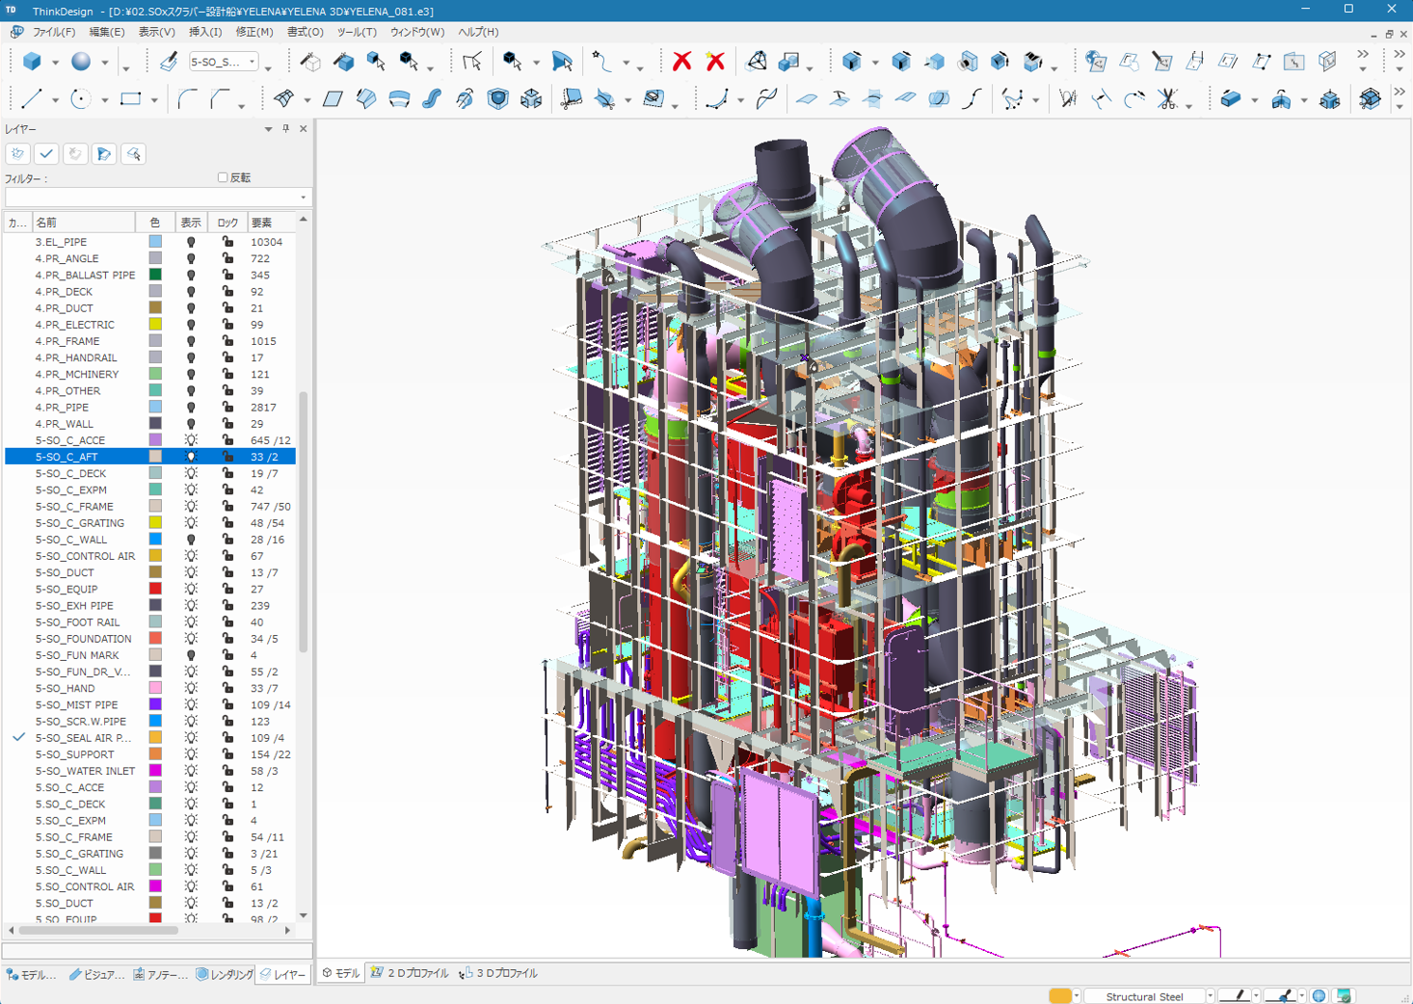The height and width of the screenshot is (1004, 1413).
Task: Click the scissors trim curve tool
Action: point(1167,99)
